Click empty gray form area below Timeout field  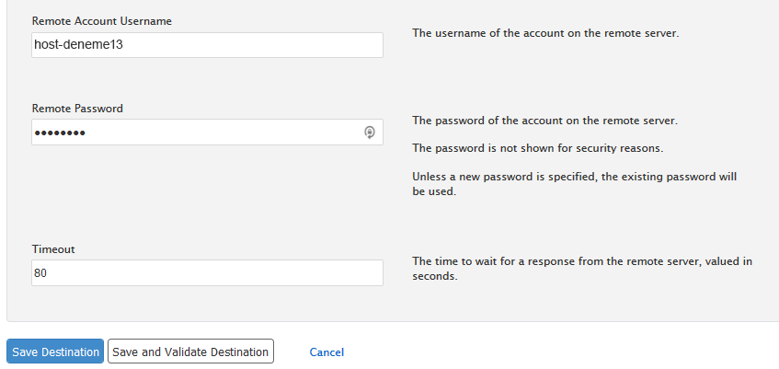pos(207,304)
